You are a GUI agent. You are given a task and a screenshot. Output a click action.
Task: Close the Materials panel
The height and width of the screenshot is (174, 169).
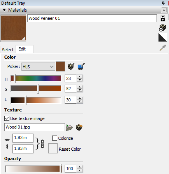(x=164, y=10)
